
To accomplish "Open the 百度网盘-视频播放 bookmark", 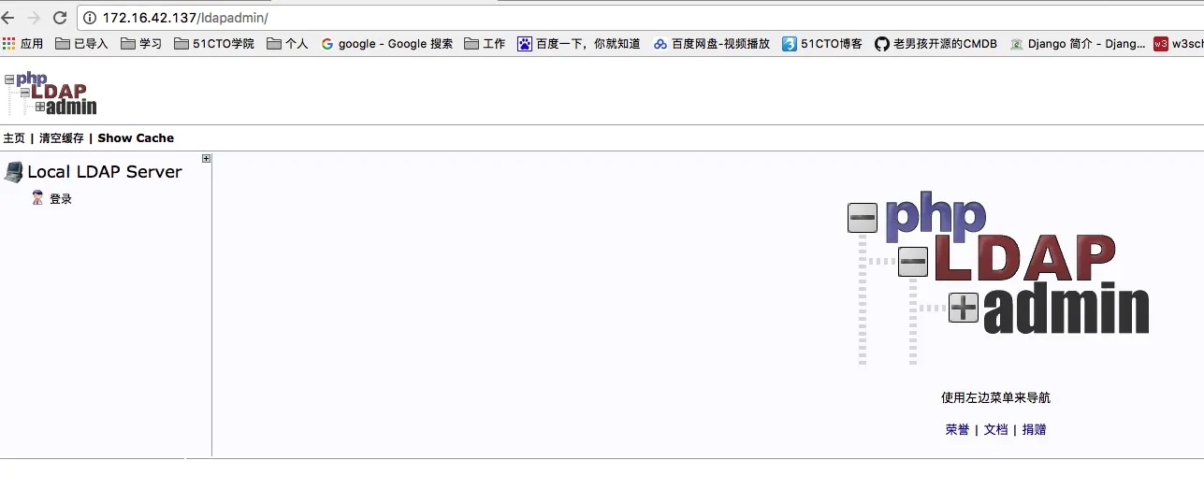I will 712,44.
